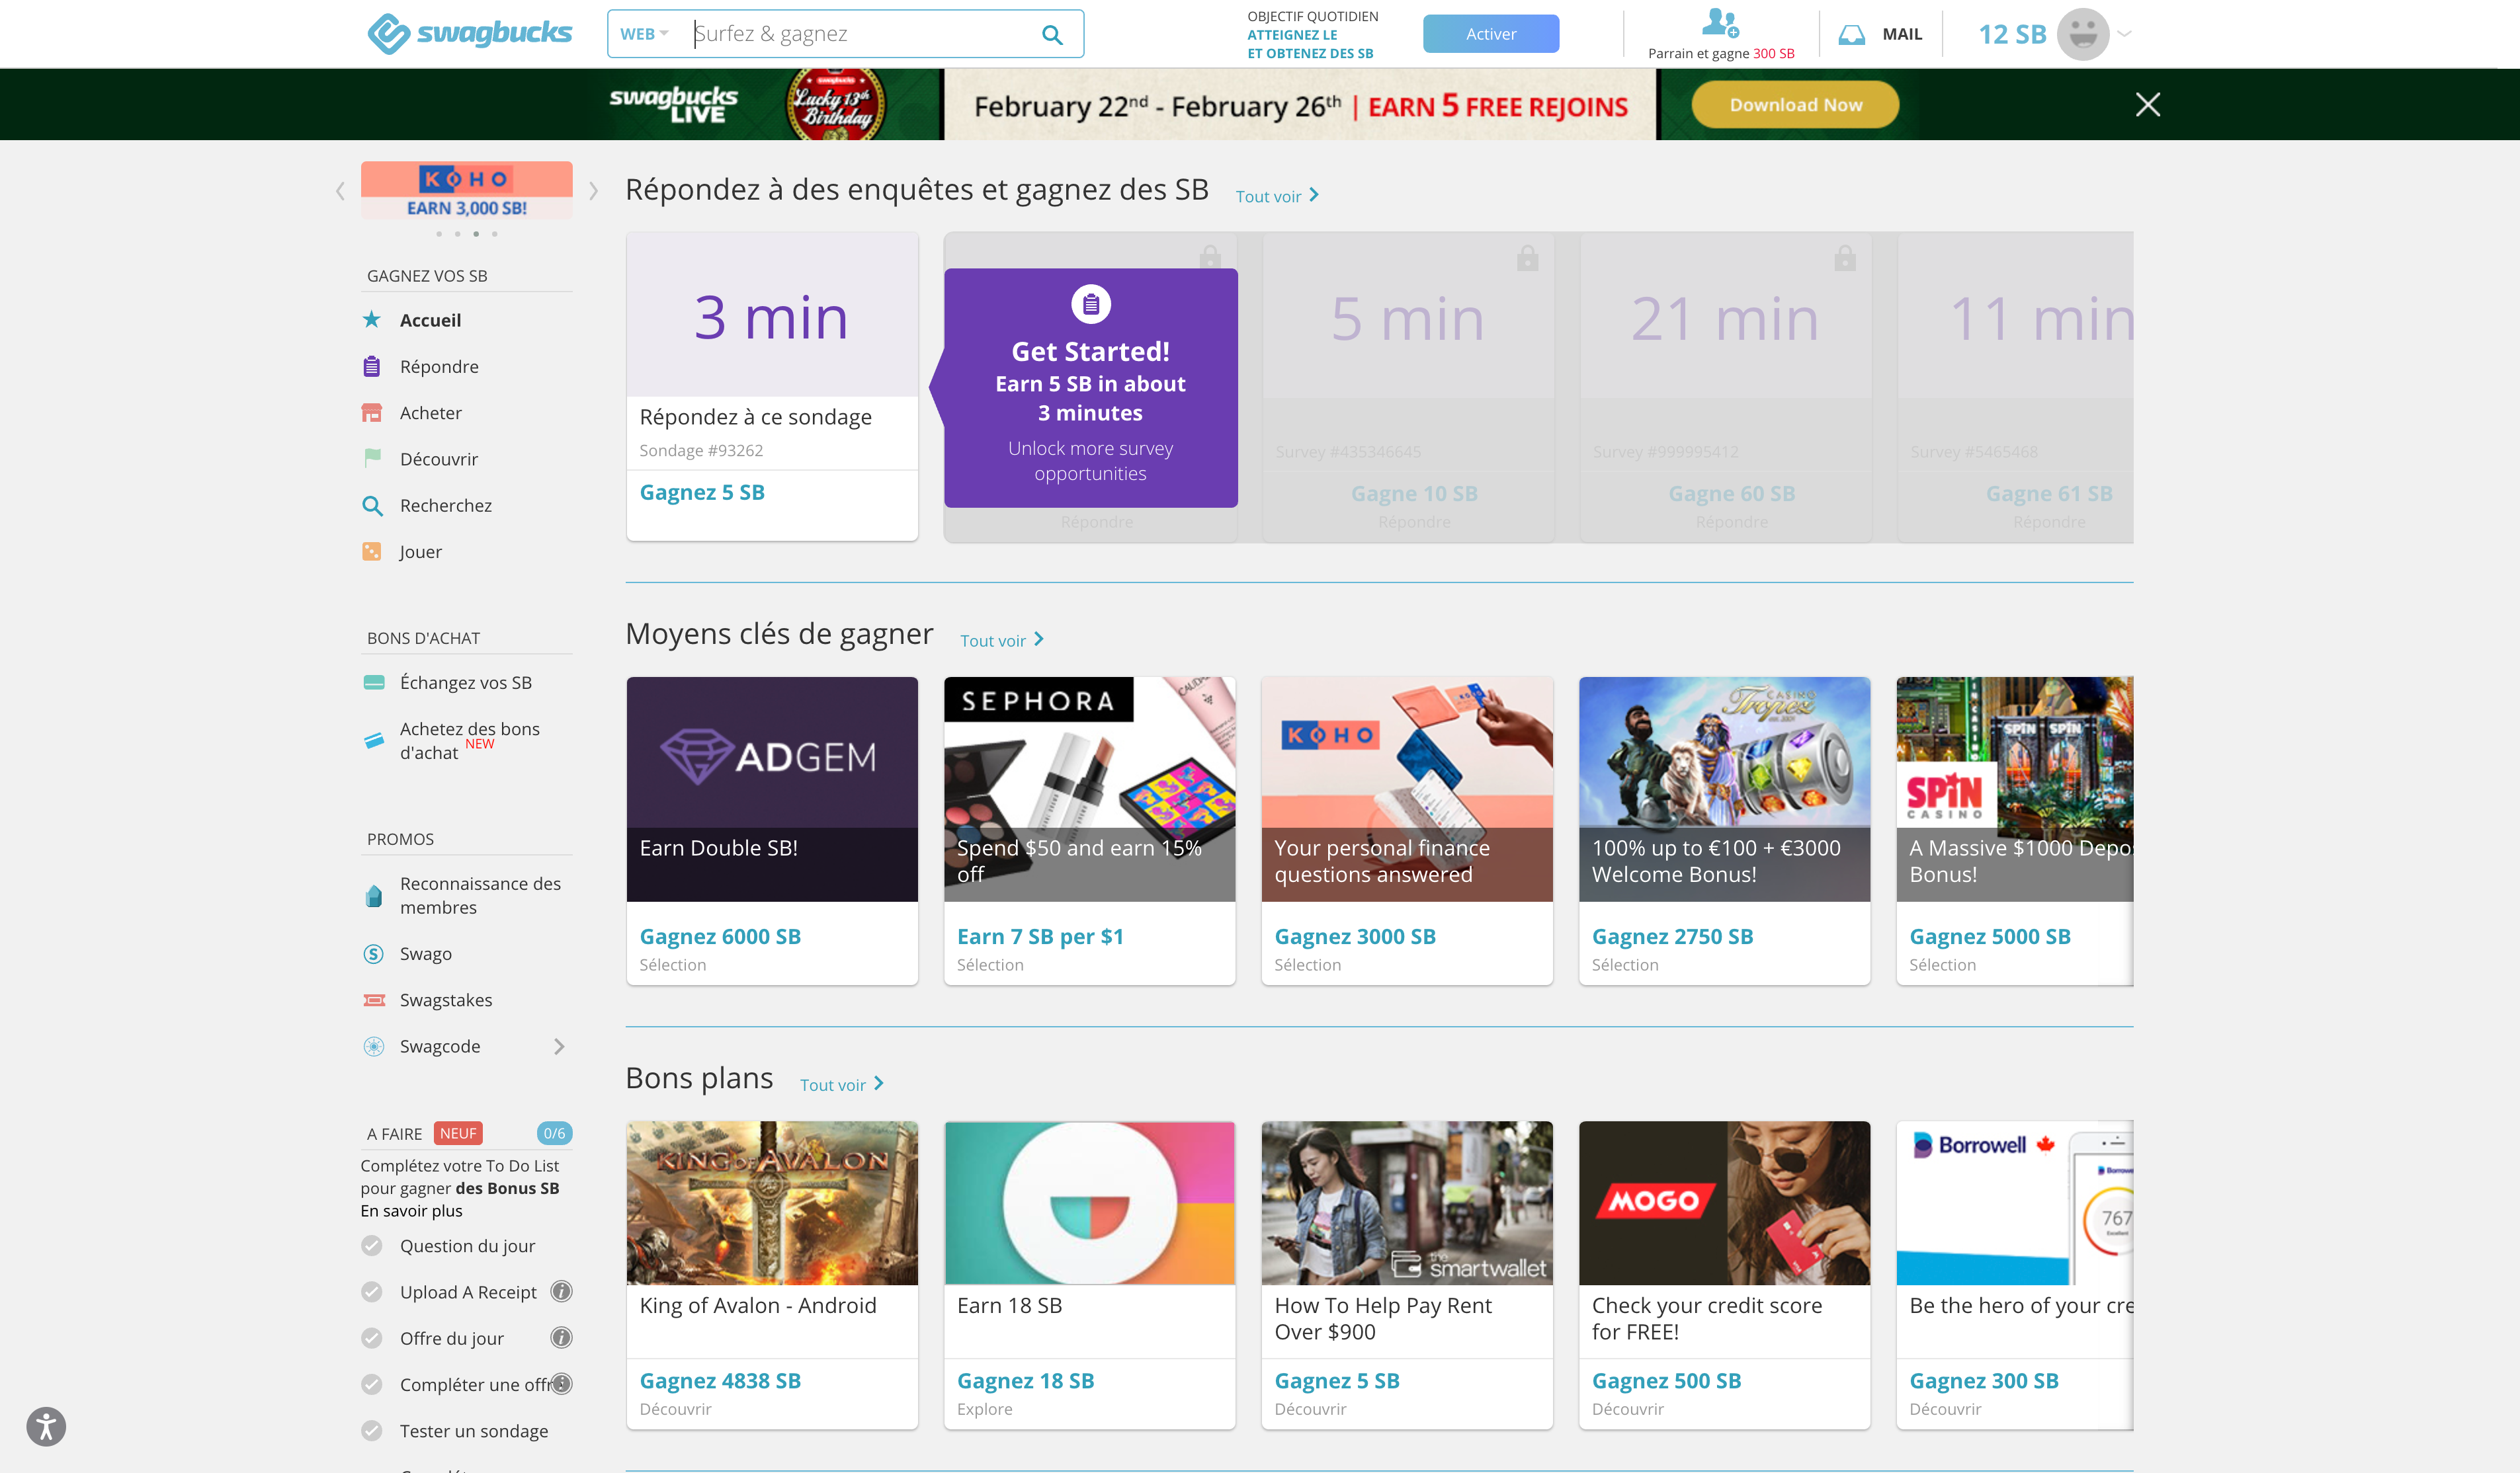Go to next promo carousel slide
This screenshot has width=2520, height=1473.
tap(594, 191)
